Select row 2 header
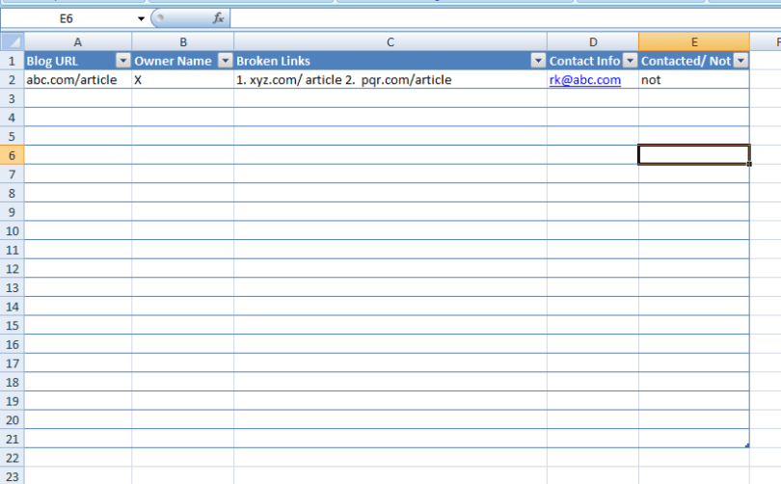The width and height of the screenshot is (781, 484). pyautogui.click(x=12, y=80)
